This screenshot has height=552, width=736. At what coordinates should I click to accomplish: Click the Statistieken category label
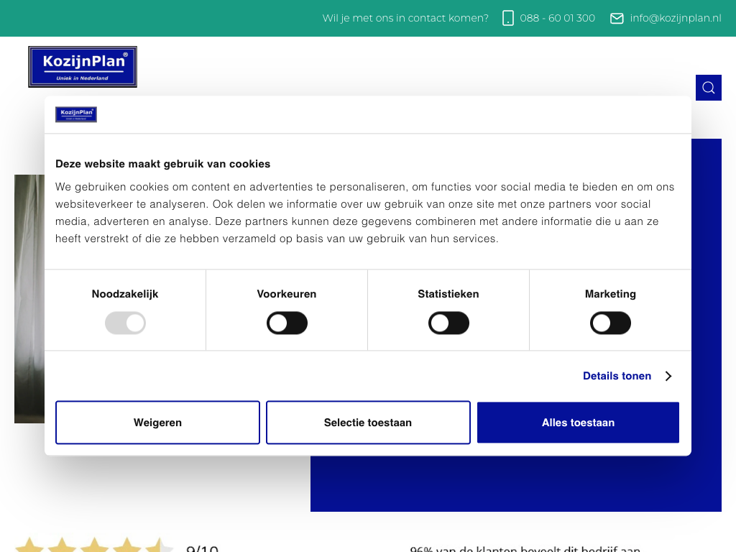[448, 294]
